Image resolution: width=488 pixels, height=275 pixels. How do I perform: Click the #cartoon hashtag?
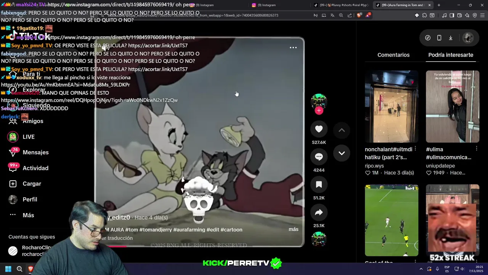coord(231,230)
